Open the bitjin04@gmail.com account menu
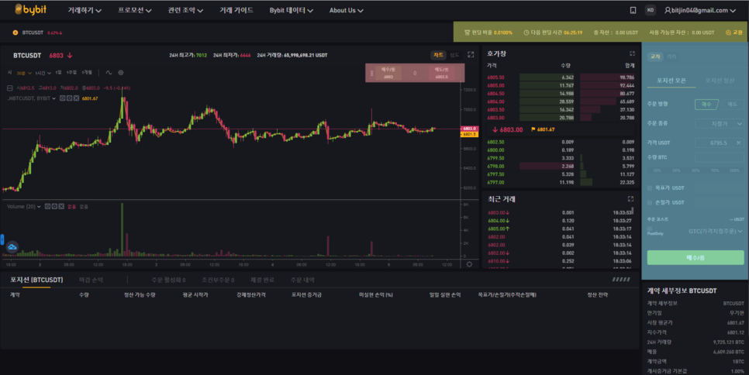 click(x=700, y=10)
